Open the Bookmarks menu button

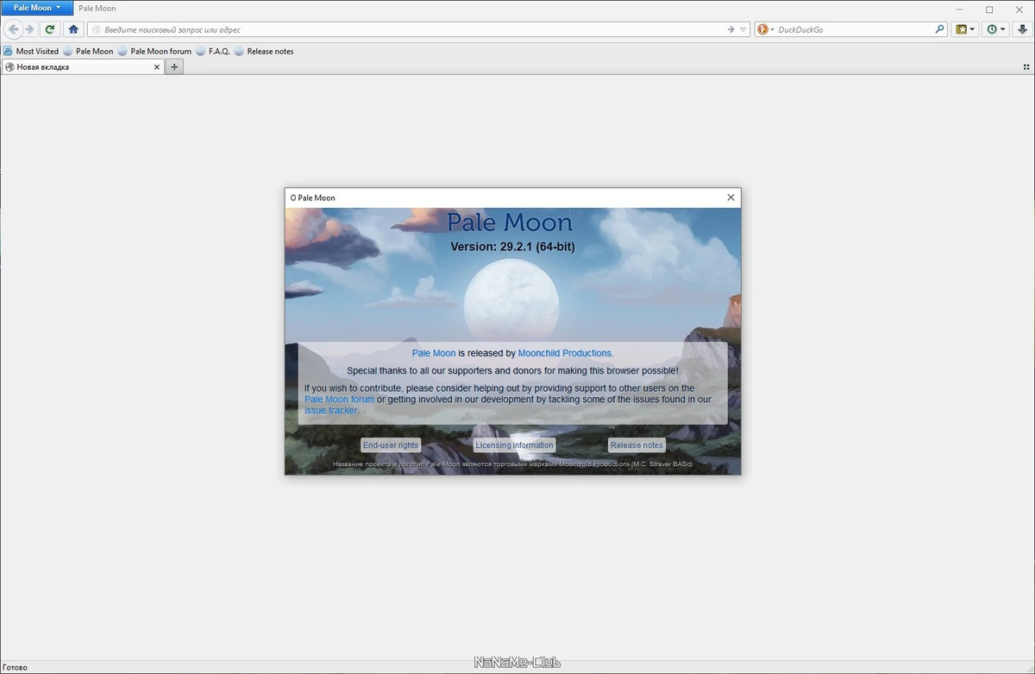point(965,29)
